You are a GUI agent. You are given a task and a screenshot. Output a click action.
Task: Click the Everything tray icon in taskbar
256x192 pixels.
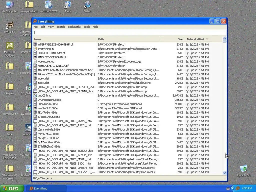237,188
